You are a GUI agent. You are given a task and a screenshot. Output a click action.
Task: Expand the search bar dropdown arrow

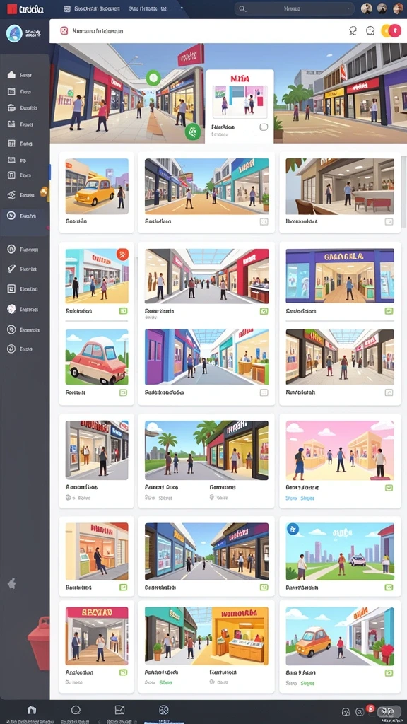pyautogui.click(x=348, y=8)
